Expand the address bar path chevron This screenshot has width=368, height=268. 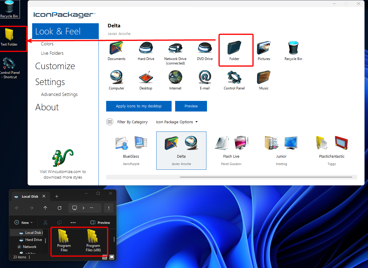pos(83,208)
